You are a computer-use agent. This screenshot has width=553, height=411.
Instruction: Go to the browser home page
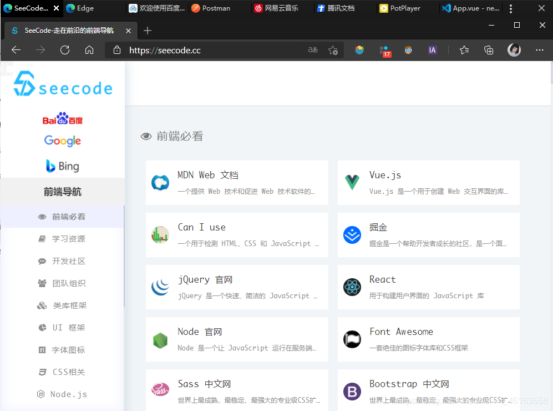coord(89,50)
